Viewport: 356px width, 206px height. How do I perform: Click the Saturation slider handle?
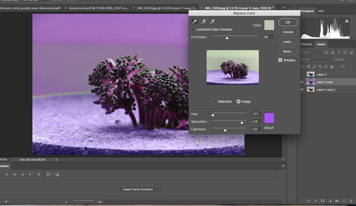242,122
